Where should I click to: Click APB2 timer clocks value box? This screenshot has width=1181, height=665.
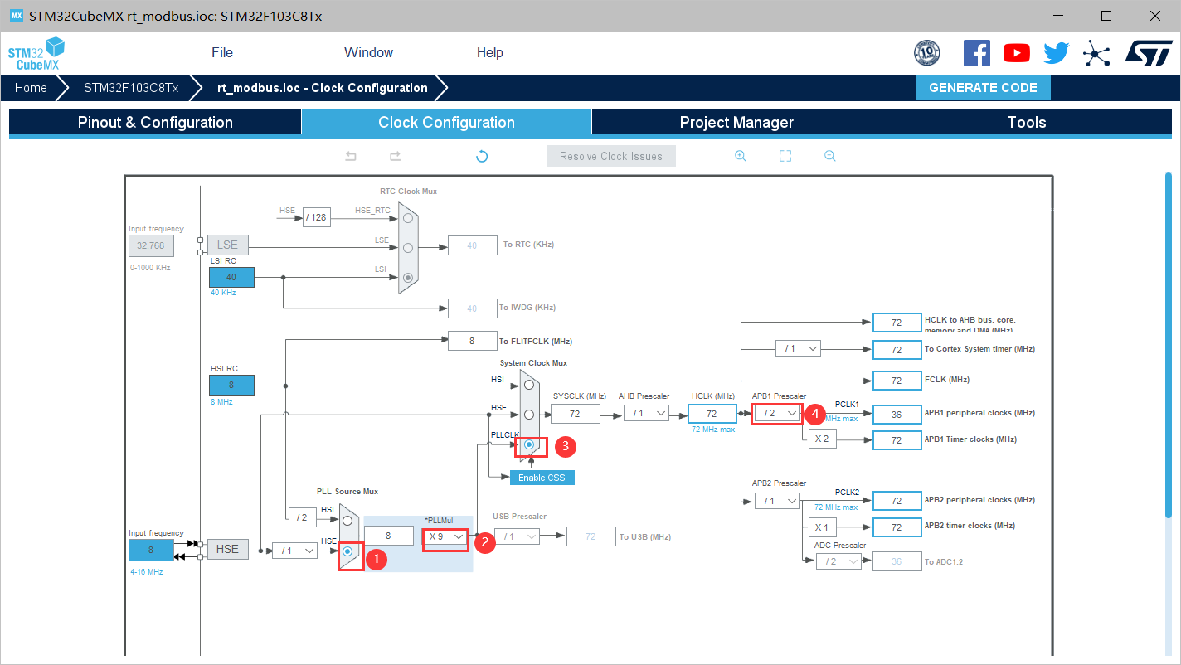tap(897, 527)
